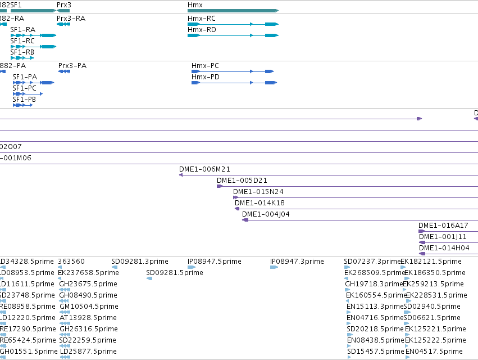
Task: Open EST GH26316.5prime
Action: pyautogui.click(x=88, y=329)
